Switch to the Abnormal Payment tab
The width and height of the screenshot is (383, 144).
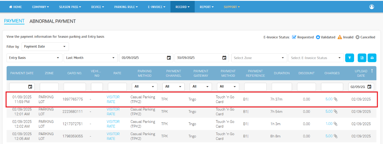[x=53, y=21]
